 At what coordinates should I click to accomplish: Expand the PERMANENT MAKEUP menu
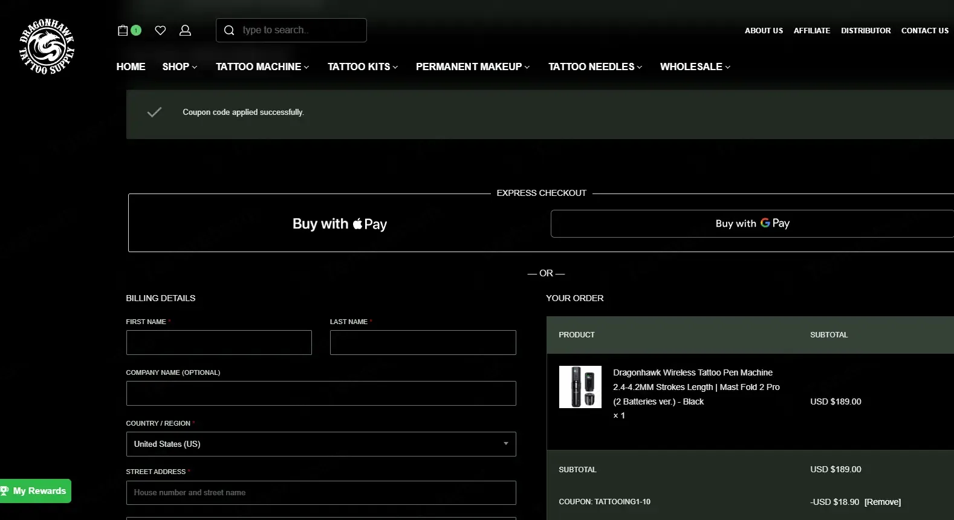pos(473,67)
